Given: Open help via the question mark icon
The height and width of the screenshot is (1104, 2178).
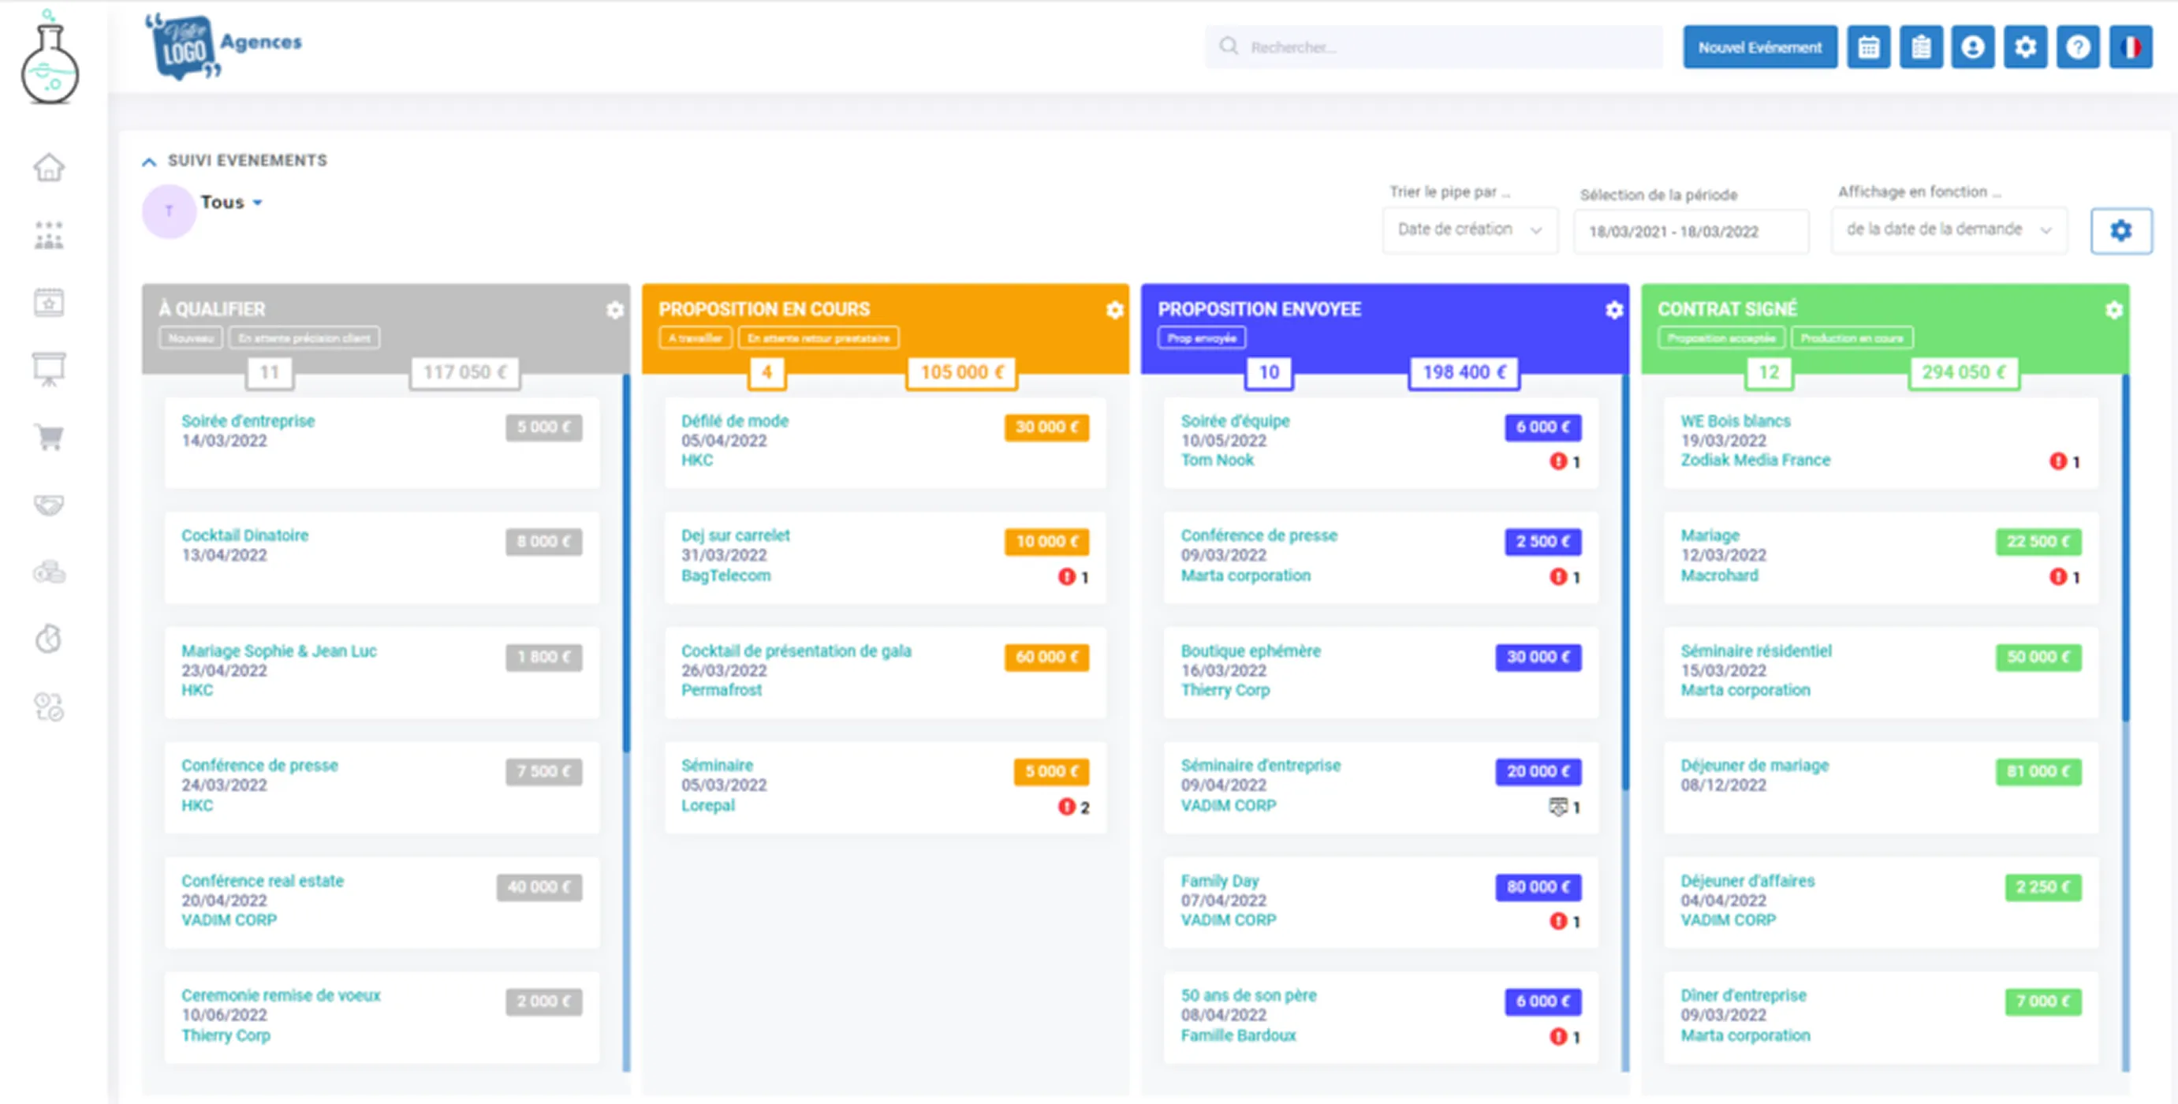Looking at the screenshot, I should 2078,47.
